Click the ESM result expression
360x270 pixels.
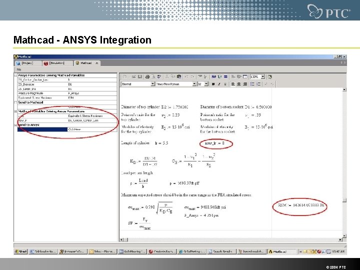[301, 205]
